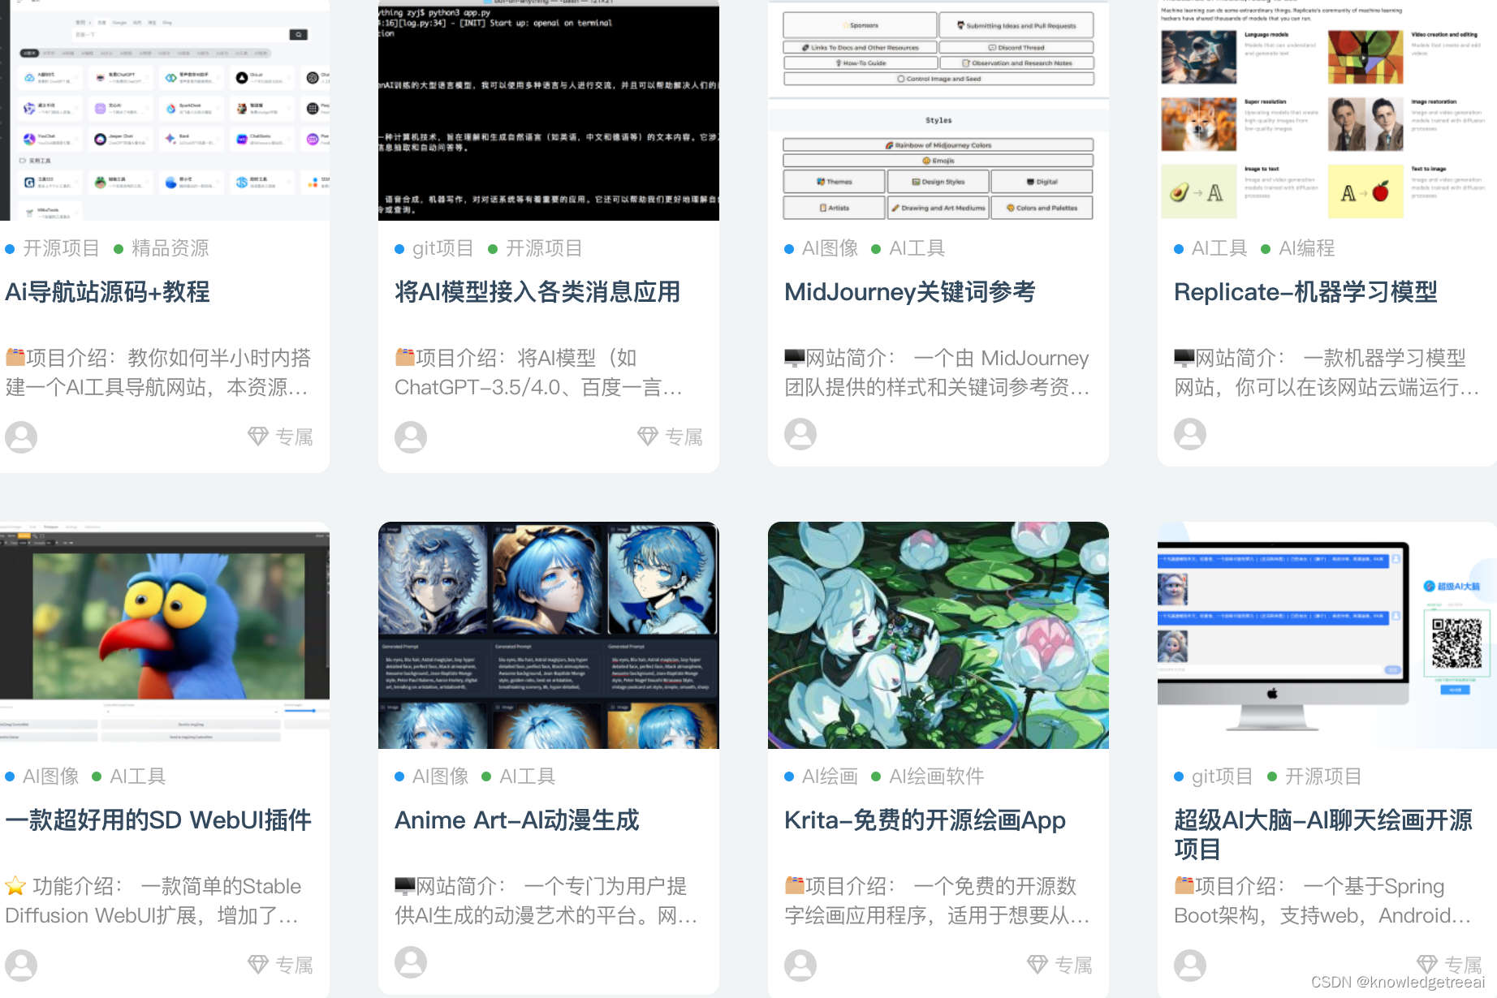Click the blue-haired anime portraits thumbnail

click(x=549, y=635)
